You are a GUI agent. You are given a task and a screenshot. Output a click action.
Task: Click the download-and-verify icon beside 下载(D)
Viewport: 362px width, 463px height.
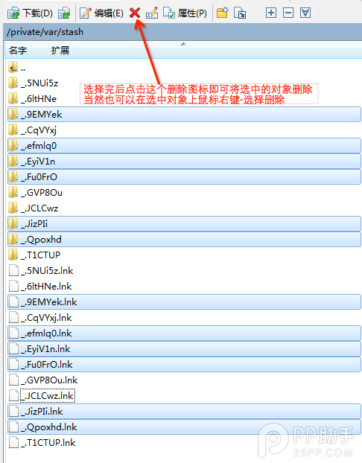click(x=64, y=13)
